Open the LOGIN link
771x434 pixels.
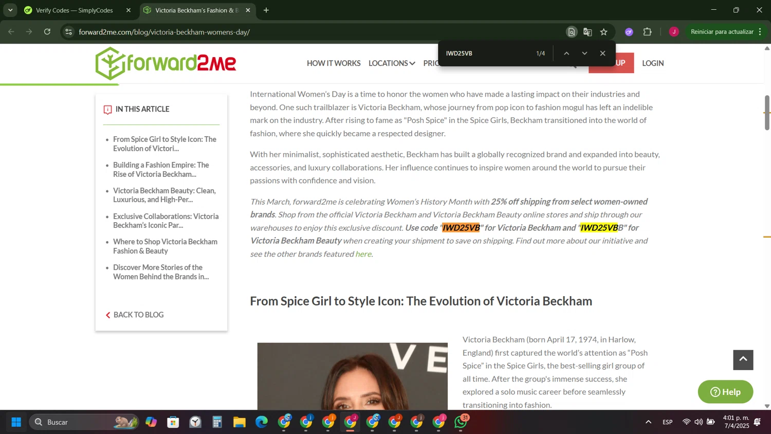point(653,63)
